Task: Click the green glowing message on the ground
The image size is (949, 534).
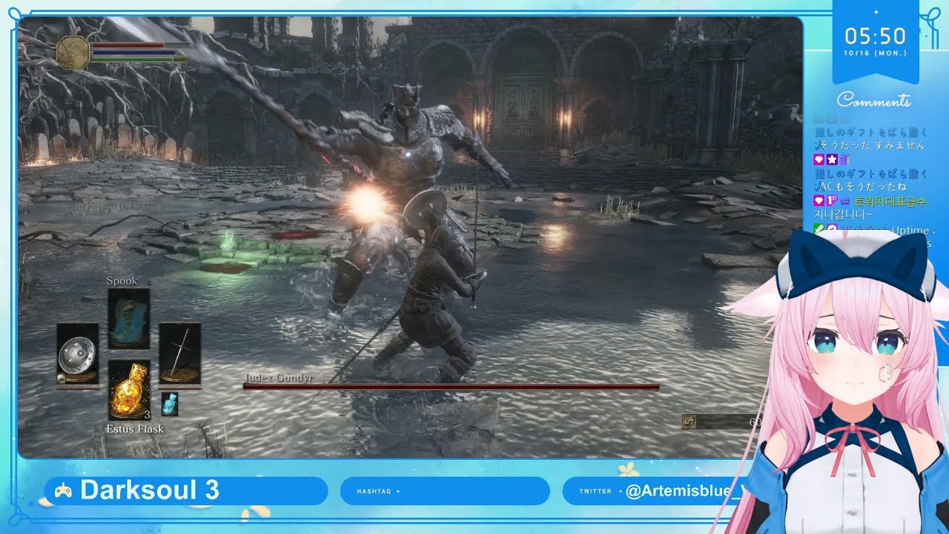Action: click(x=229, y=242)
